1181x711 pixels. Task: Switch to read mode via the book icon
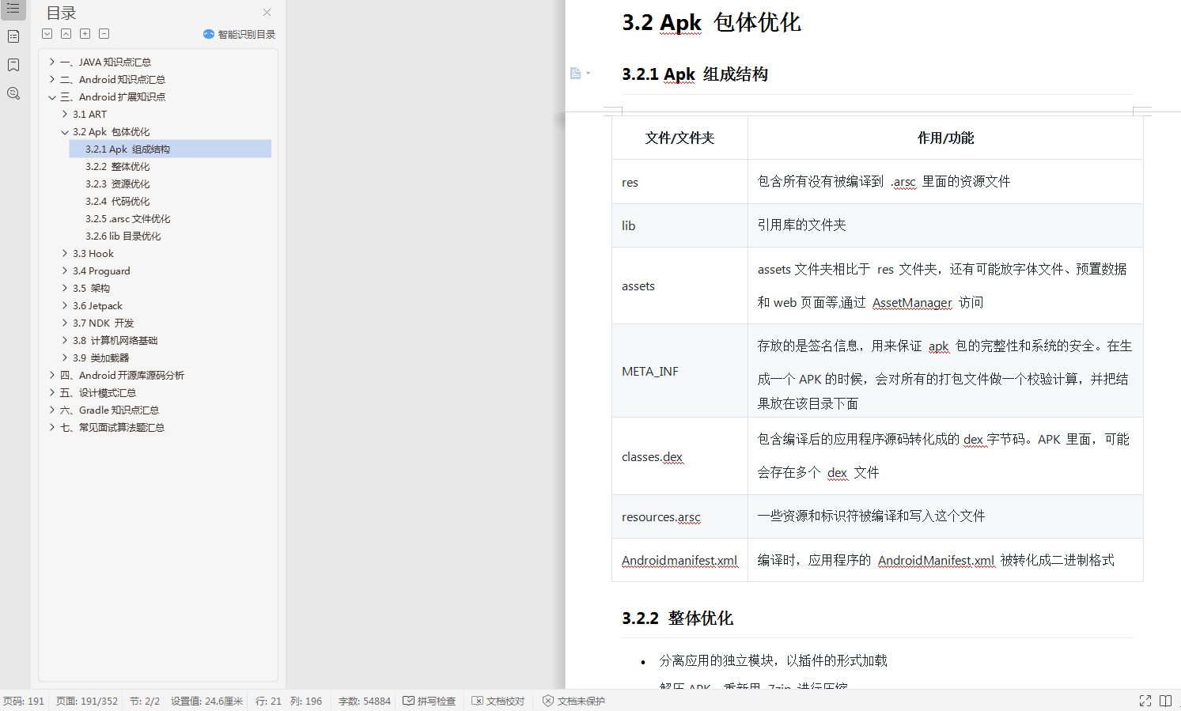[1166, 700]
